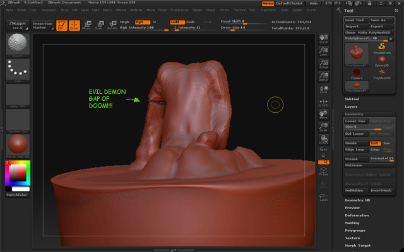
Task: Open the Texture Off picker
Action: click(x=18, y=121)
